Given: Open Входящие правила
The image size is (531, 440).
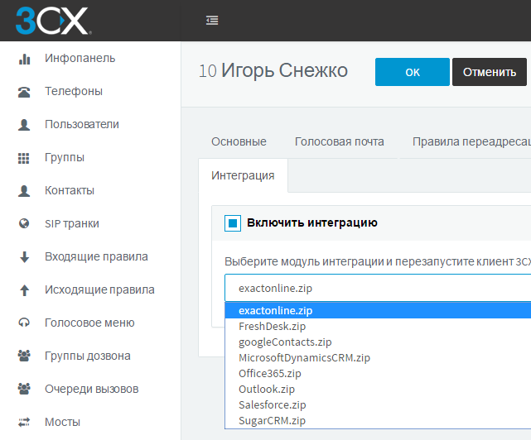Looking at the screenshot, I should point(96,256).
